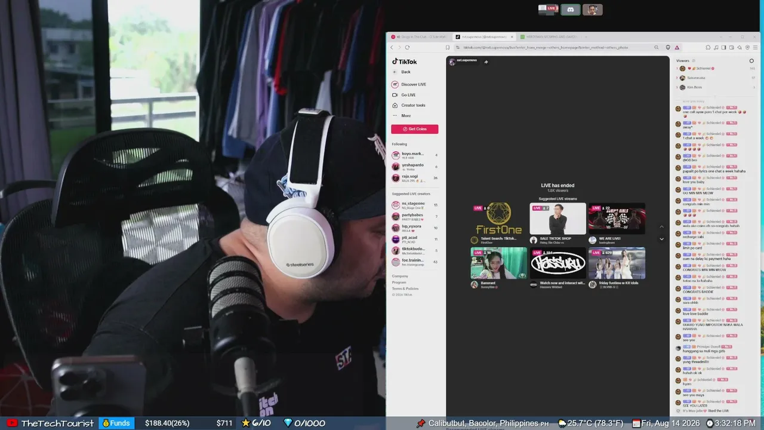Screen dimensions: 764x430
Task: Click the 'SEE YOU LATER' chat message
Action: click(x=694, y=406)
